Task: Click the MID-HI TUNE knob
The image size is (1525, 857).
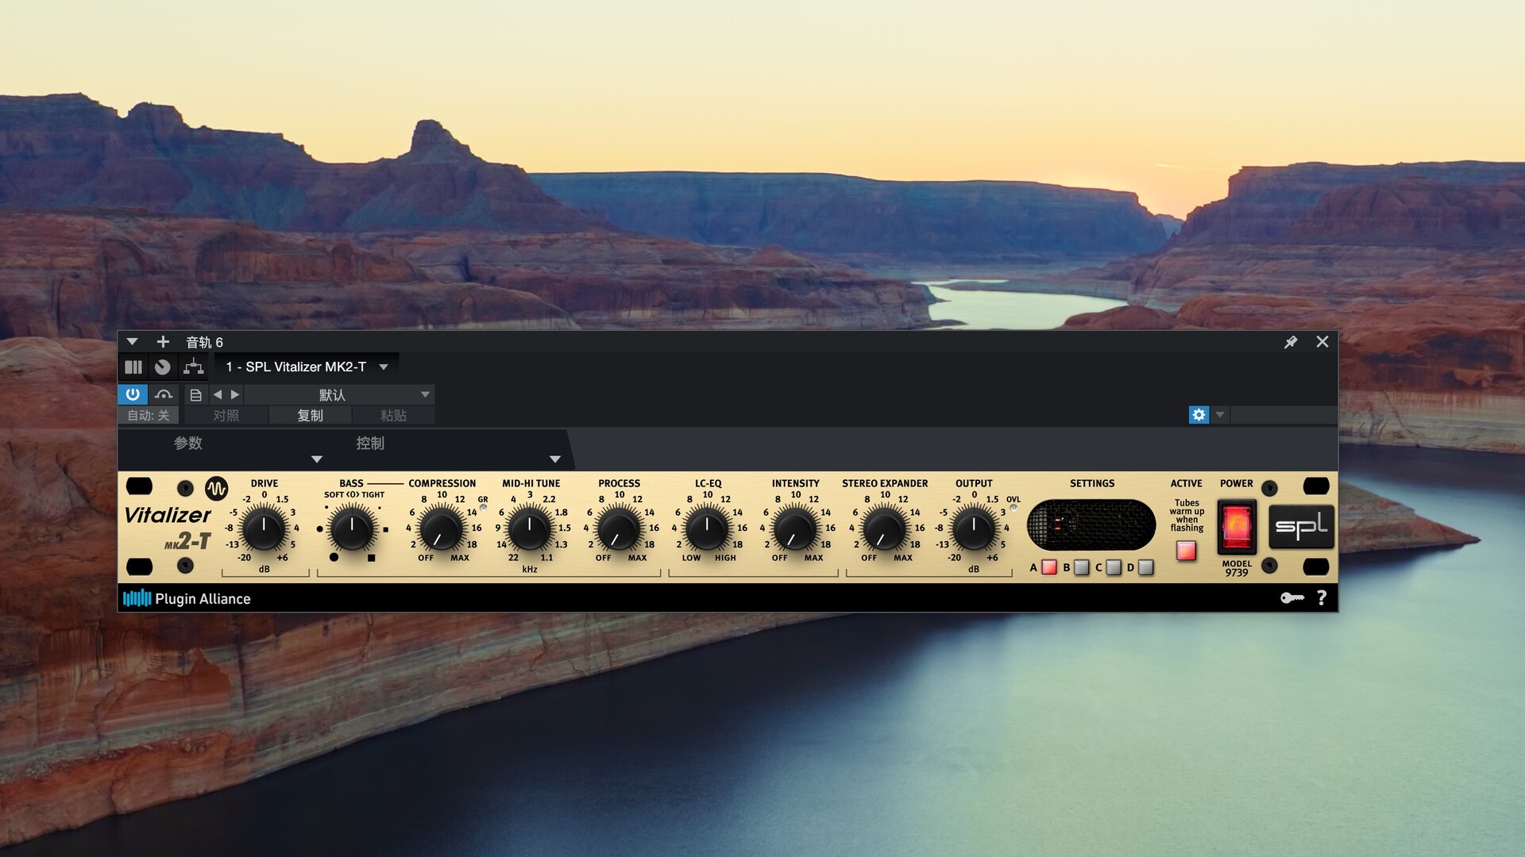Action: pos(530,529)
